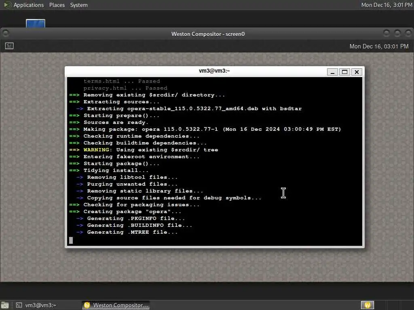Click 'Checking buildtime dependencies...' line
Viewport: 414px width, 310px height.
pyautogui.click(x=138, y=143)
